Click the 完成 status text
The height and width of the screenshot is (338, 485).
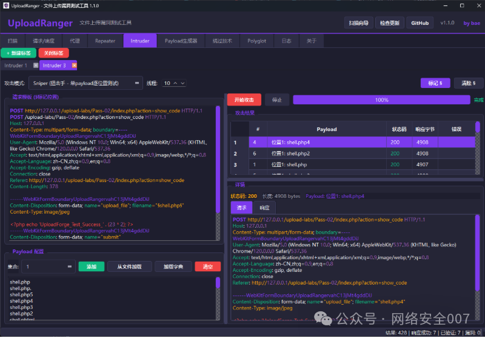pos(478,100)
